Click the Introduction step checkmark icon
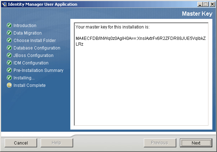This screenshot has width=217, height=152. (9, 25)
